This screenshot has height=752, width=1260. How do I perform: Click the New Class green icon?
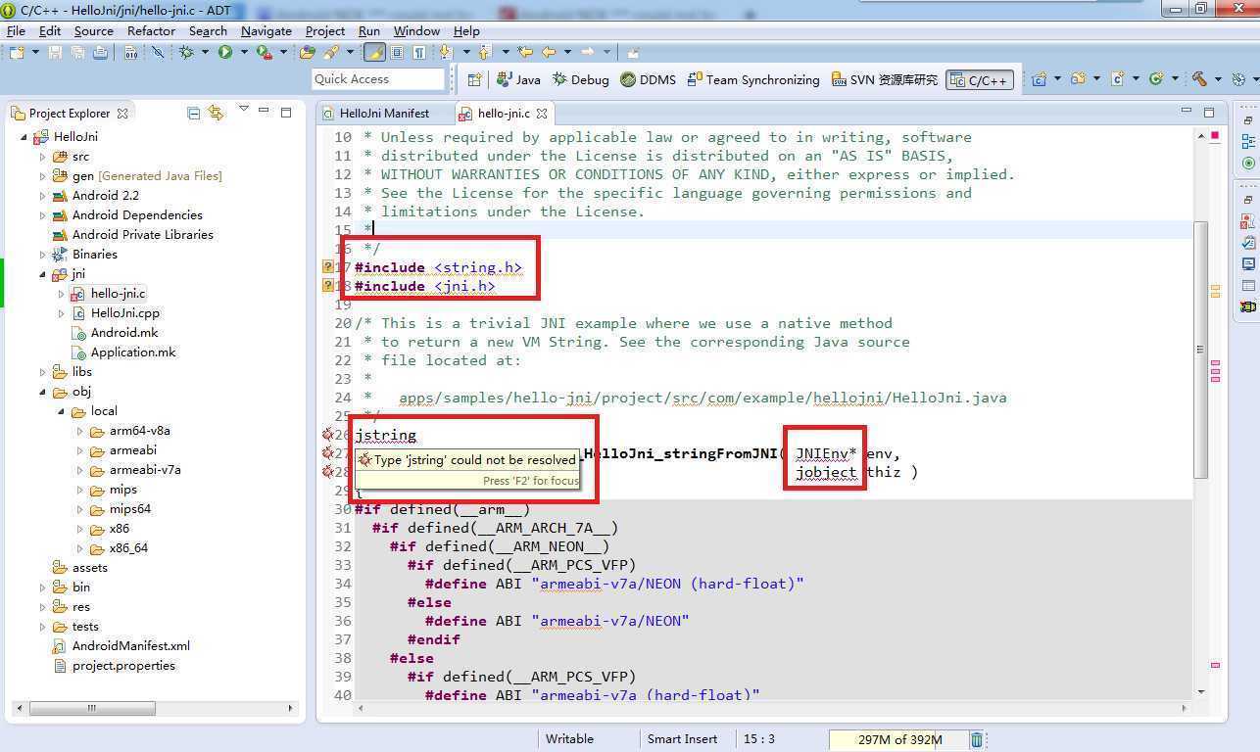click(x=1156, y=79)
